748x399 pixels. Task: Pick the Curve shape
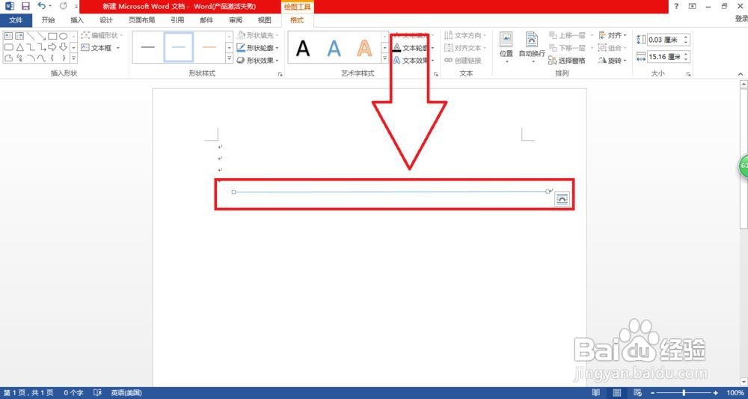point(42,58)
